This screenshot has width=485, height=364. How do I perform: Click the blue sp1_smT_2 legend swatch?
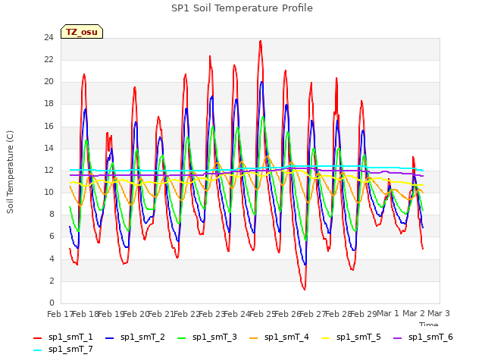pos(109,338)
